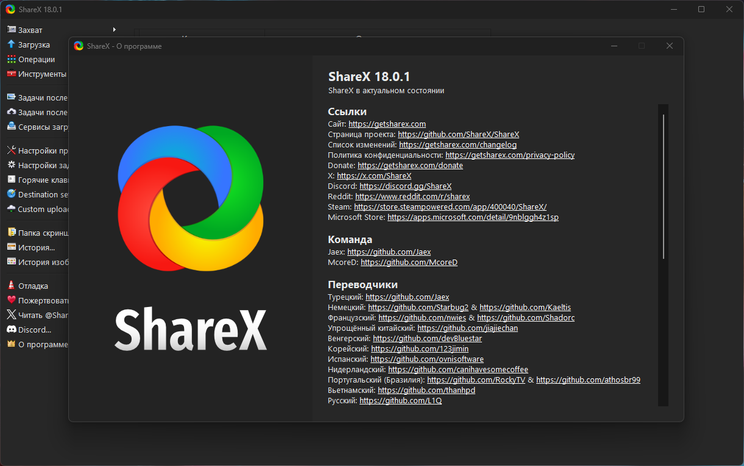Open Jaex's GitHub link under Команда

(x=389, y=252)
